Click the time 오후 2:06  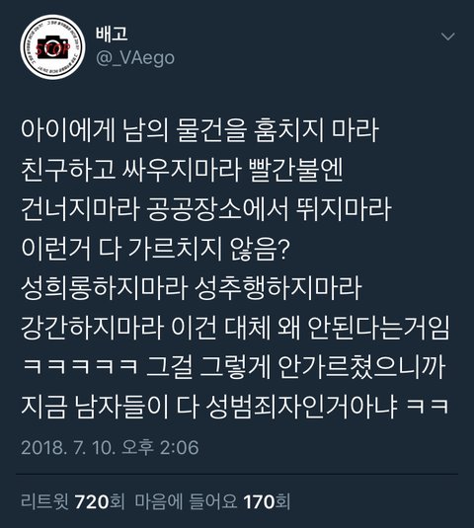pyautogui.click(x=160, y=447)
